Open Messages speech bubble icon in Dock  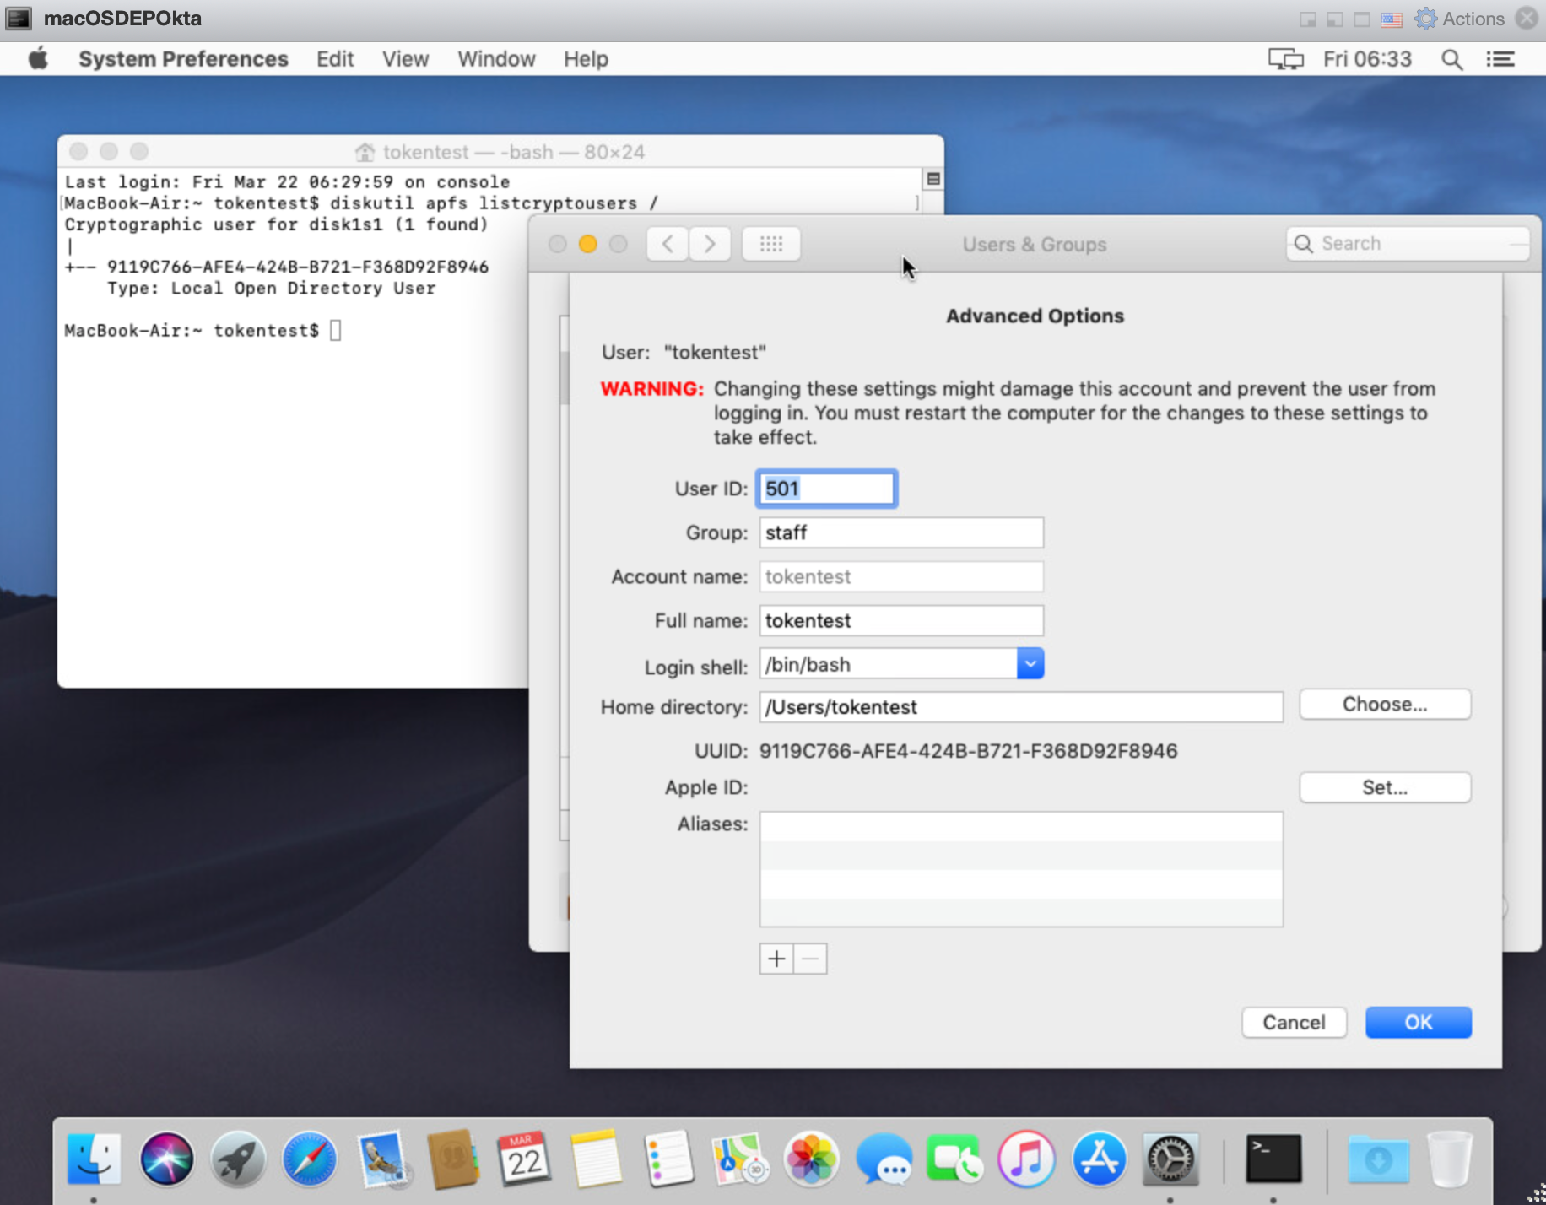click(884, 1159)
